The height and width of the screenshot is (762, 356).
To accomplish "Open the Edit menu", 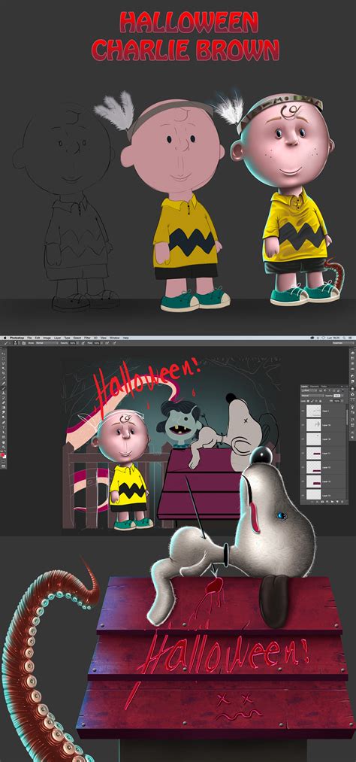I will point(37,337).
